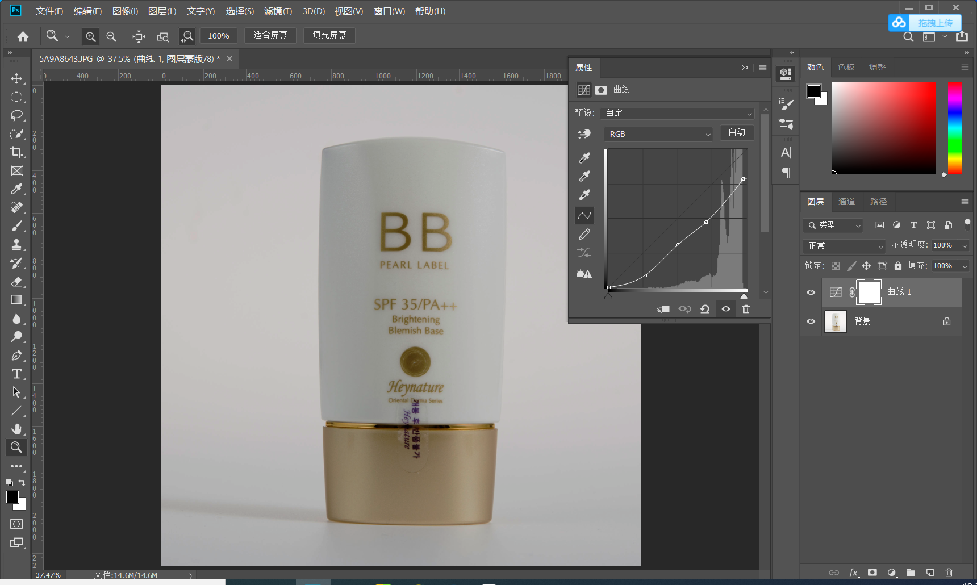Select the Eyedropper tool in toolbox

pos(16,189)
